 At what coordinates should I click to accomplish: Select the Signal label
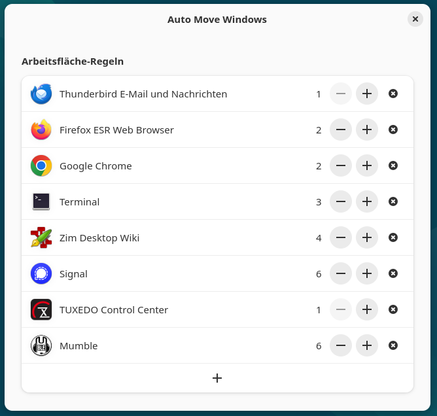click(x=73, y=274)
